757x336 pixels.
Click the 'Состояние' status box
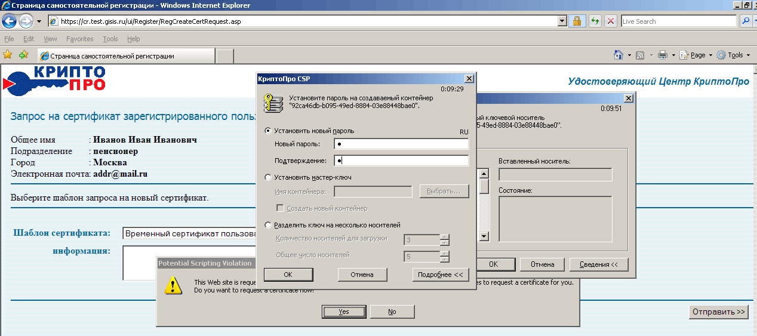click(555, 219)
